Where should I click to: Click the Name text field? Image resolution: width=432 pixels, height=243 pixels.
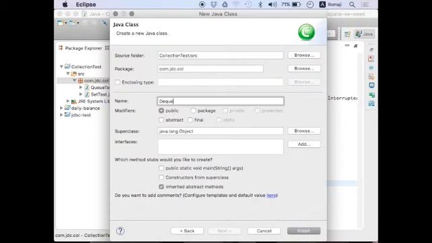(221, 101)
